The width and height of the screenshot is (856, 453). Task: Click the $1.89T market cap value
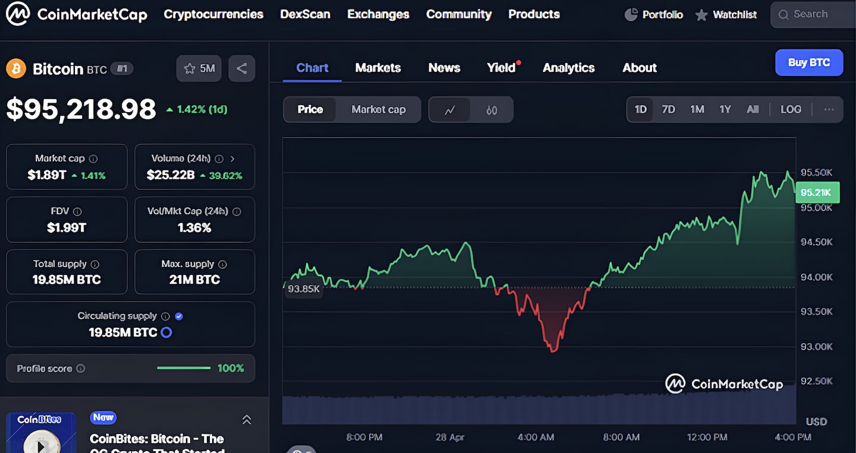47,175
